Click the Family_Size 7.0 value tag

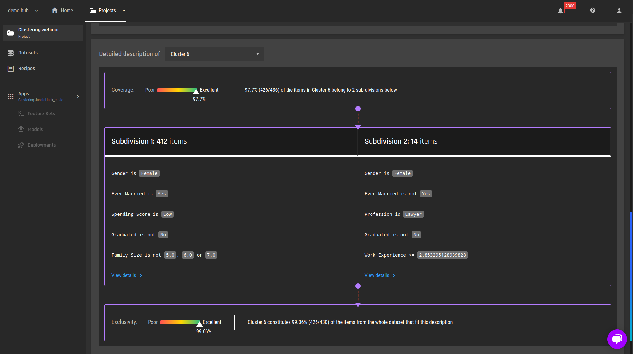[x=211, y=255]
